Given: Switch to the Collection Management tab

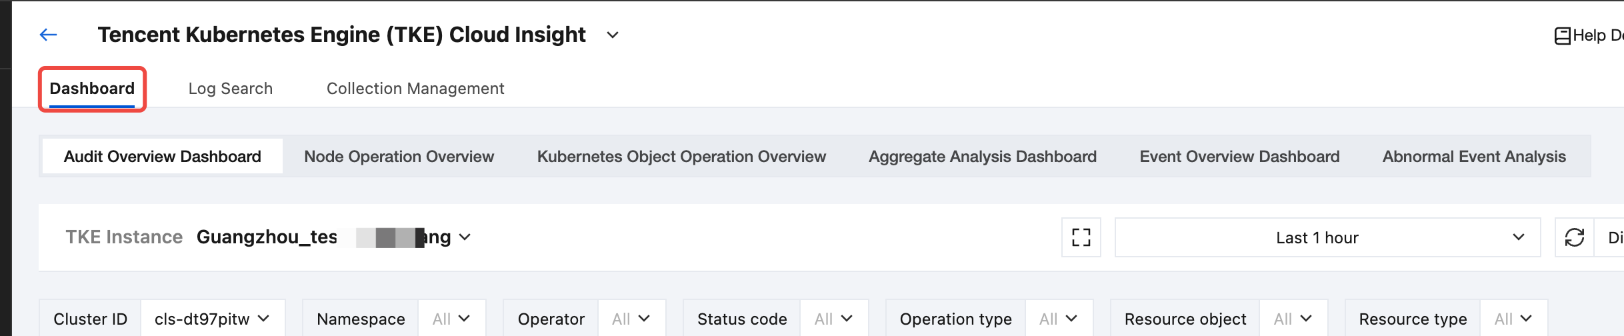Looking at the screenshot, I should [x=415, y=89].
